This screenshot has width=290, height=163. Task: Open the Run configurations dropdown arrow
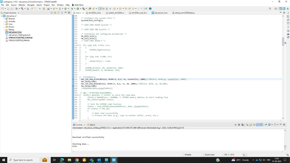click(x=80, y=8)
